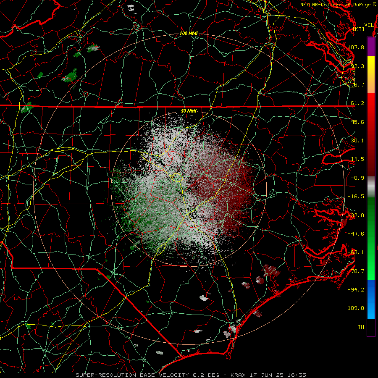Click the blue segment of the velocity color bar

point(371,299)
